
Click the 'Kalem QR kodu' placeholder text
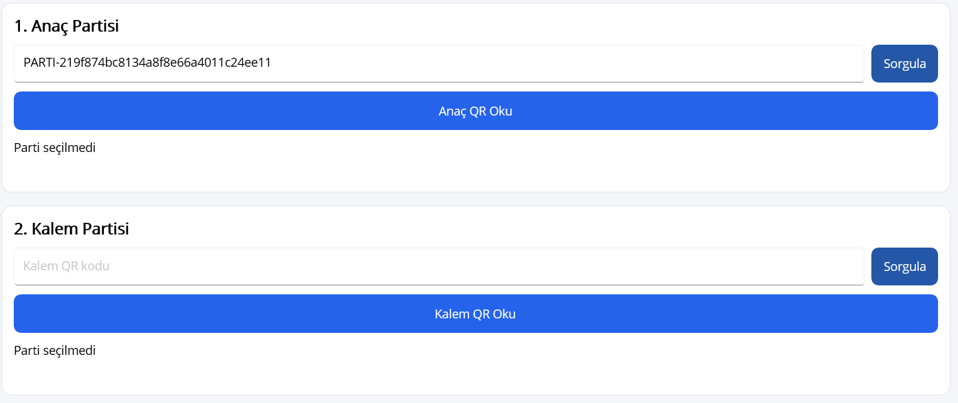click(67, 266)
